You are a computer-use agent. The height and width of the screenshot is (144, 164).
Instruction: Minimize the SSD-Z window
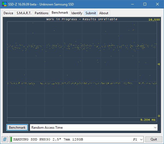click(133, 4)
